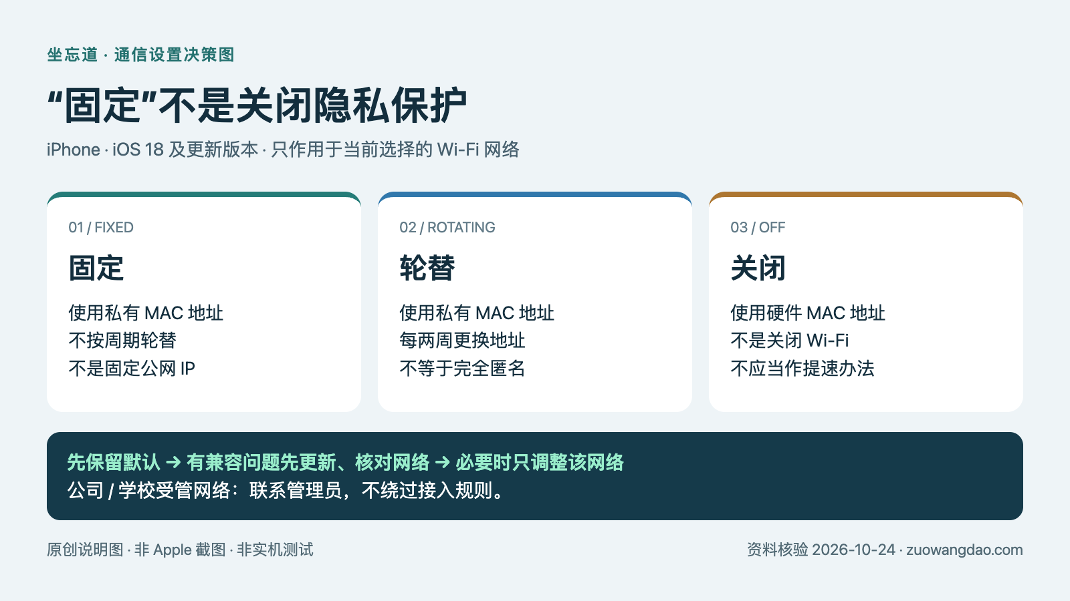The image size is (1070, 601).
Task: Click the line 不是固定公网 IP
Action: click(132, 369)
